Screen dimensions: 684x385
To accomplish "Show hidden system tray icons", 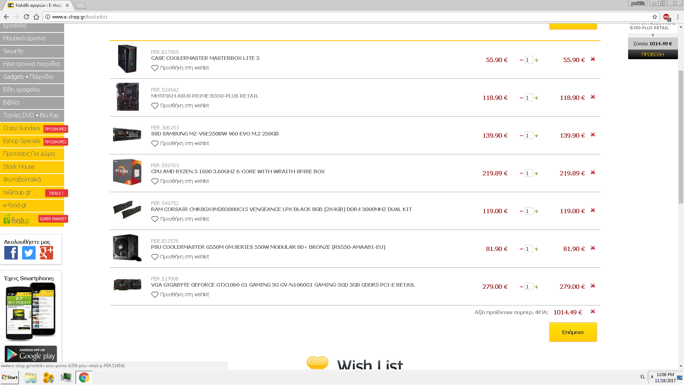I will coord(652,377).
